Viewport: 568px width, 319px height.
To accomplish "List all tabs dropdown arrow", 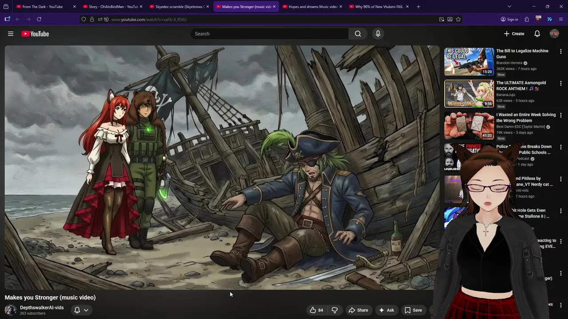I will [x=509, y=7].
